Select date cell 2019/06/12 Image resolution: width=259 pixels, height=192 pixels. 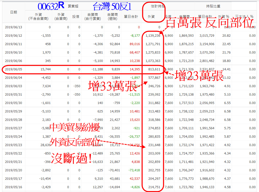click(14, 36)
